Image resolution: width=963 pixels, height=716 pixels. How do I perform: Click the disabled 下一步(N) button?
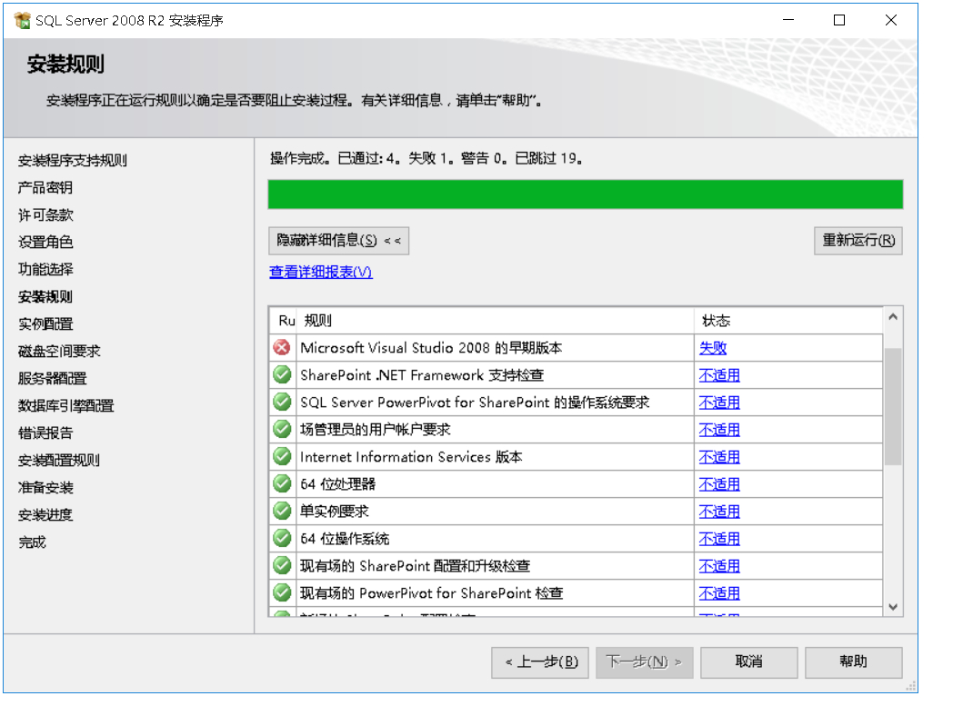click(x=644, y=662)
